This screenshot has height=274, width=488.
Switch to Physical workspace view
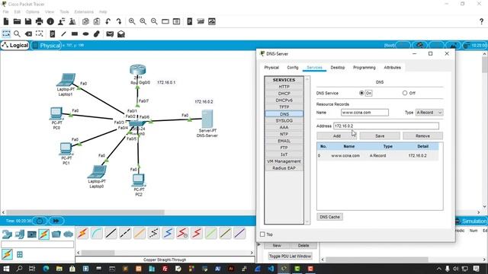coord(46,46)
